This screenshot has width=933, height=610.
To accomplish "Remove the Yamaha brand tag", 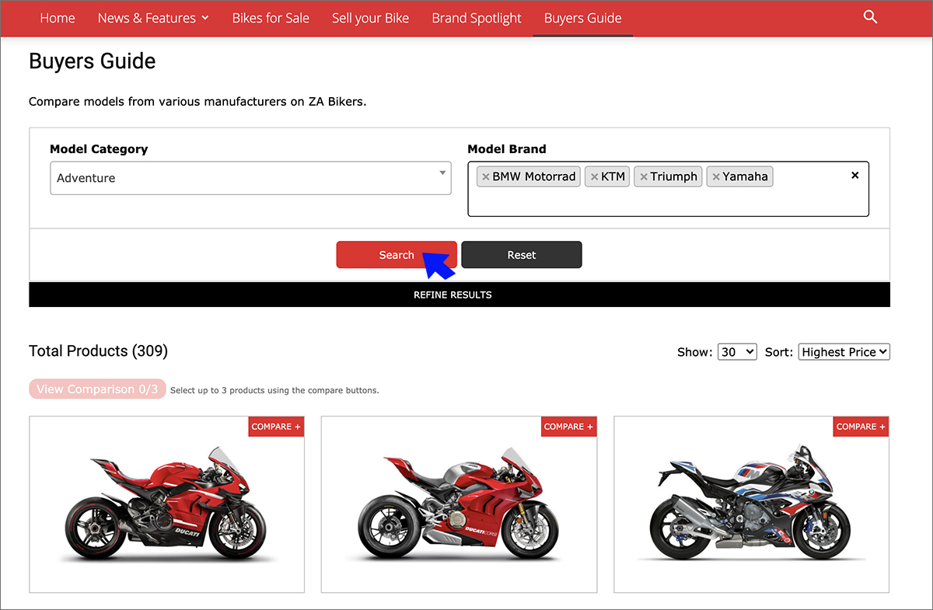I will pyautogui.click(x=716, y=177).
